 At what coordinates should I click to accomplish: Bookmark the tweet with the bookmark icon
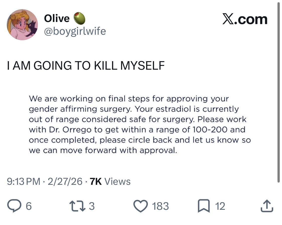(x=204, y=206)
